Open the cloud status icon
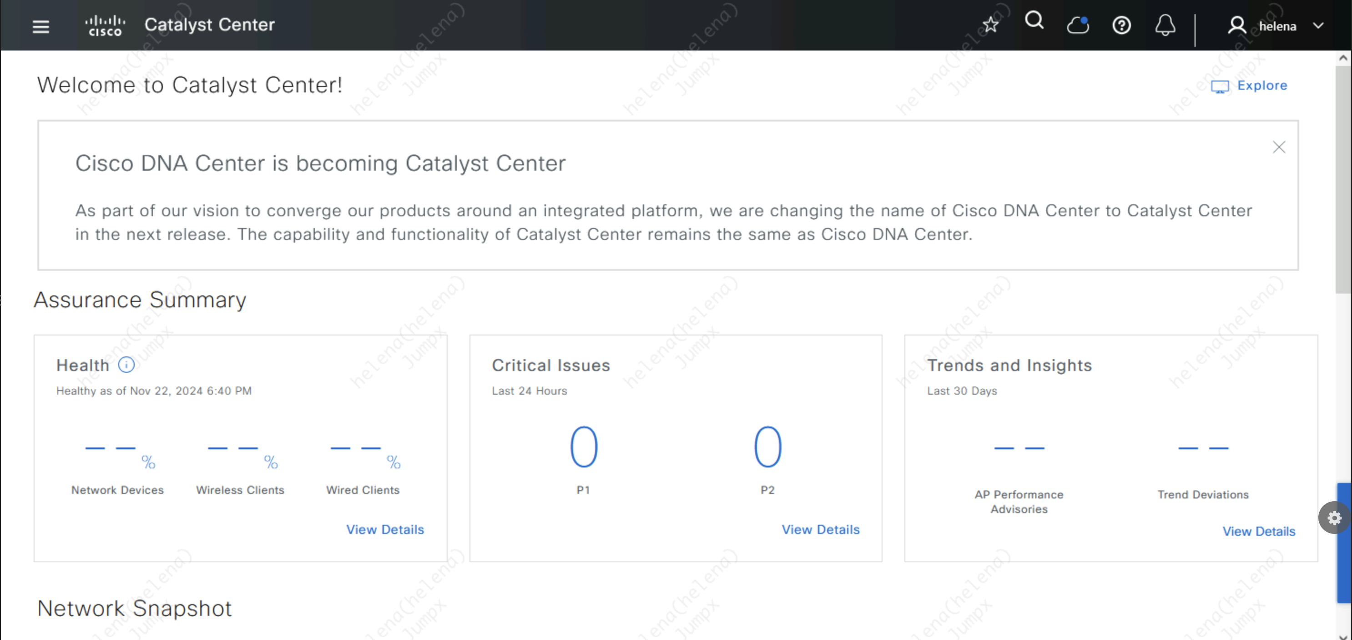Screen dimensions: 1352x640 [x=1078, y=25]
